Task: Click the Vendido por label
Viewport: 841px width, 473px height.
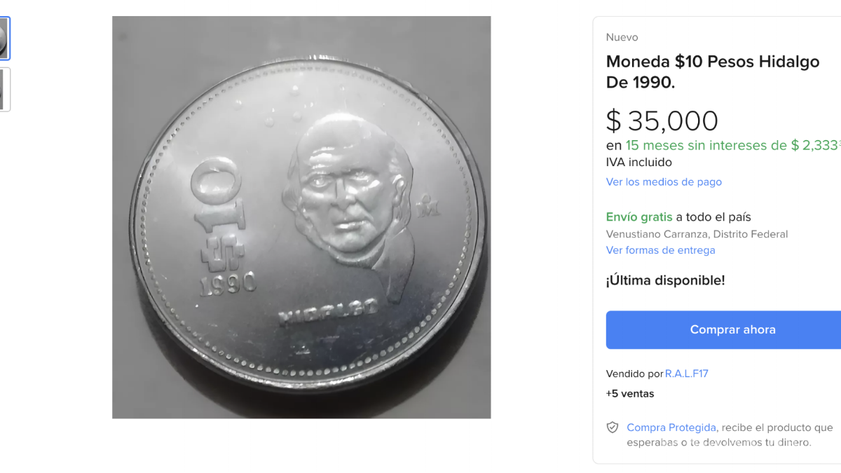Action: point(634,373)
